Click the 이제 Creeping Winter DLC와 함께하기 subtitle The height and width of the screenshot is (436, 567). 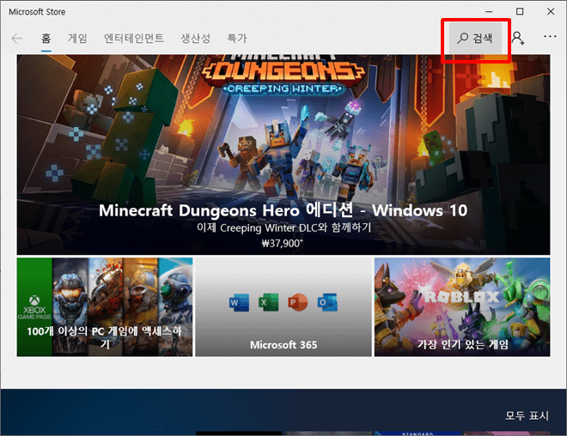point(283,227)
